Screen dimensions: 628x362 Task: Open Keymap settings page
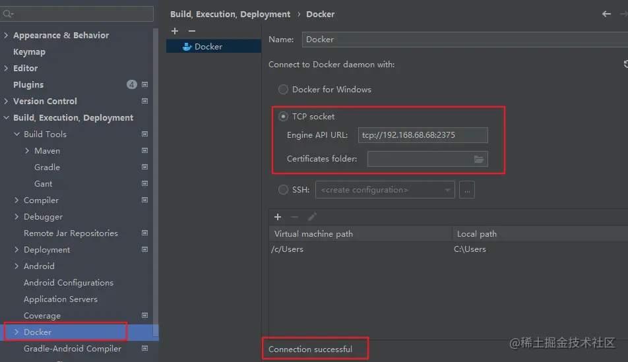coord(29,51)
